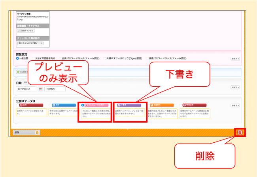Click the lock icon on 保存 button
Image resolution: width=257 pixels, height=177 pixels.
pos(37,132)
